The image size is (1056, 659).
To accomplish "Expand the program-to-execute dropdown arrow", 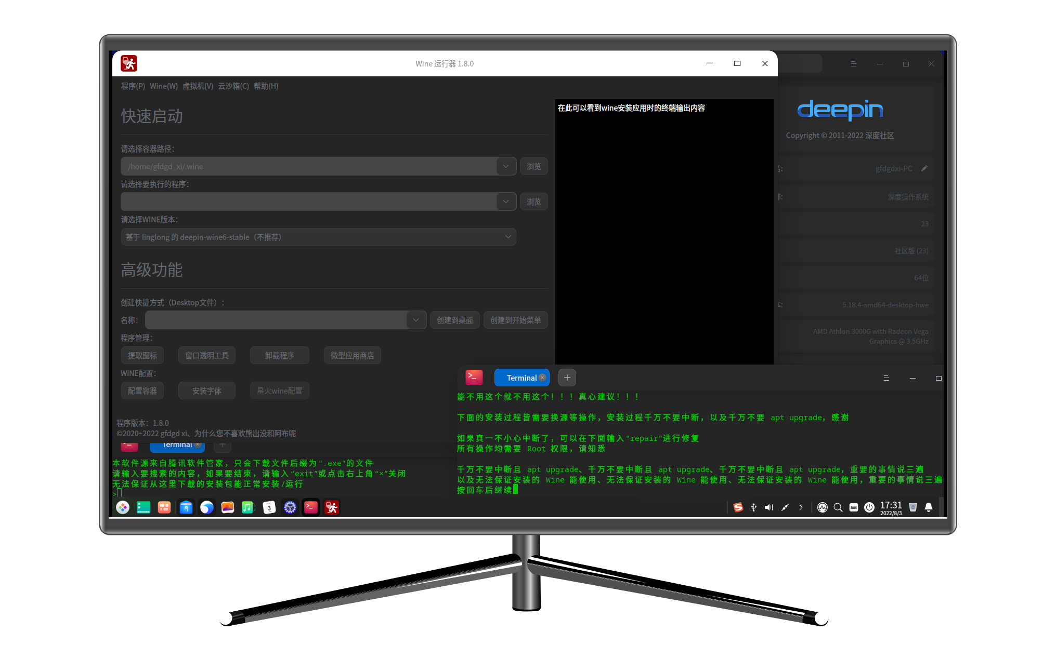I will click(x=506, y=201).
